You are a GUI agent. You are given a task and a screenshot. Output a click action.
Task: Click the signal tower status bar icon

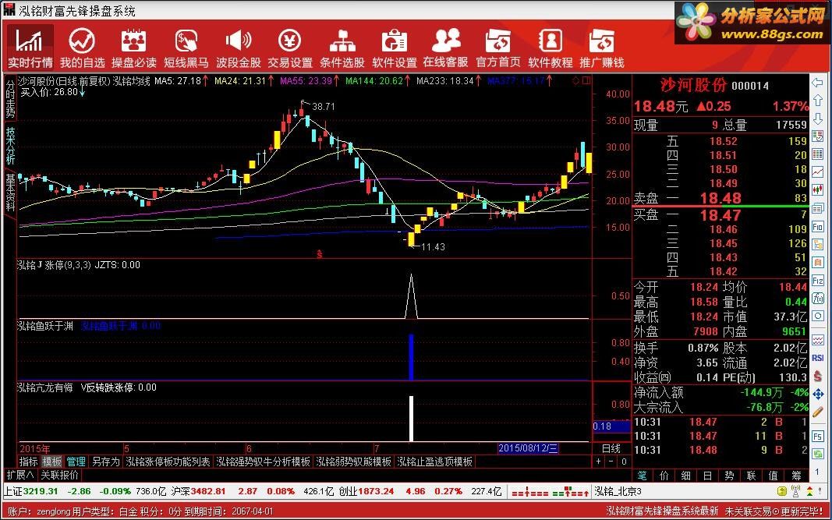[795, 491]
